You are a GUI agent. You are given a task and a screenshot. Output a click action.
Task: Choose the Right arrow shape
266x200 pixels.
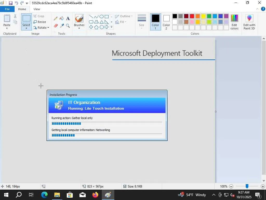pos(107,27)
